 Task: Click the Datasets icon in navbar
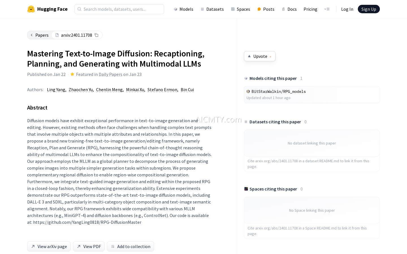(x=202, y=9)
